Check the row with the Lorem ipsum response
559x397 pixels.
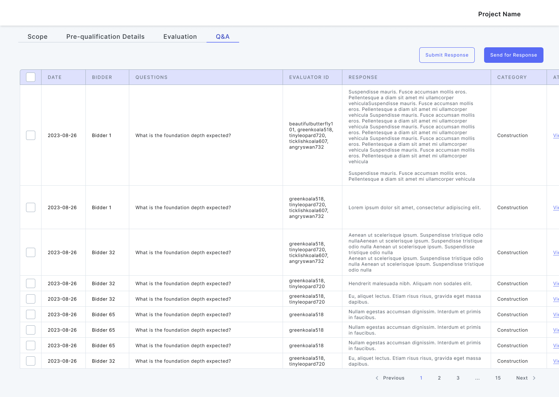pyautogui.click(x=31, y=207)
